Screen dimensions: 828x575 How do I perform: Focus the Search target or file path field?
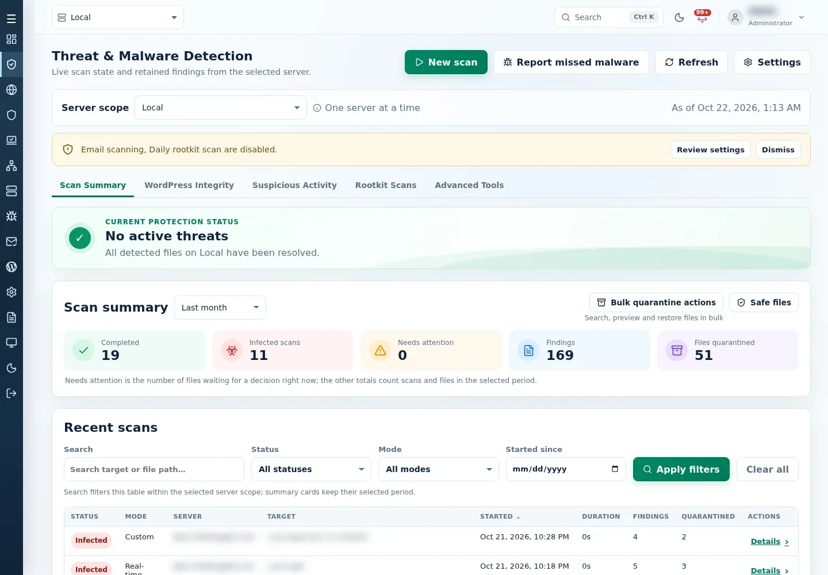[x=154, y=469]
